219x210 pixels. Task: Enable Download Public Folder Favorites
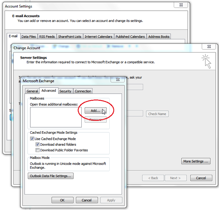(37, 150)
